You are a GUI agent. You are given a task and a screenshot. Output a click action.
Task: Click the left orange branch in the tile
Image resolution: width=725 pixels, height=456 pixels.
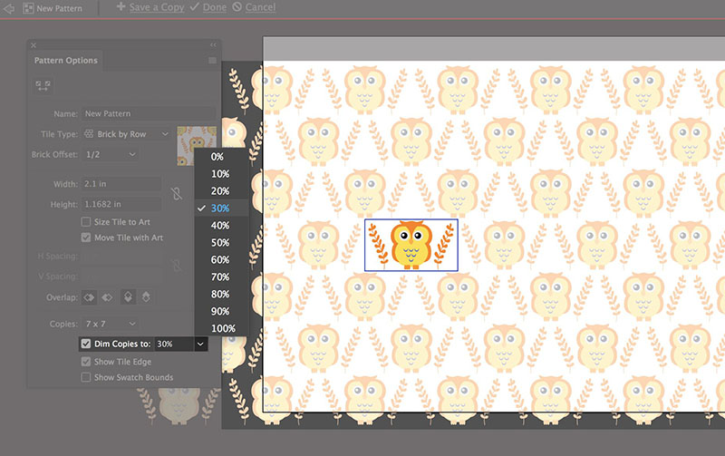(x=378, y=245)
